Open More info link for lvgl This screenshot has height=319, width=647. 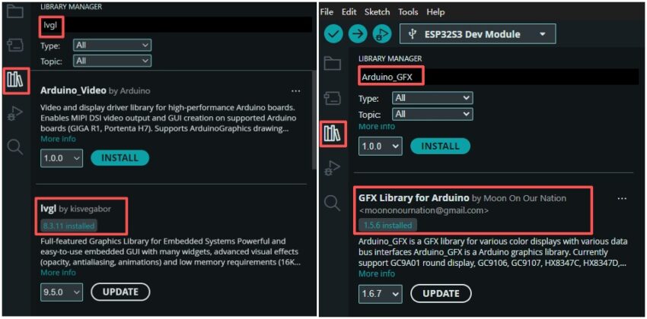[x=58, y=273]
